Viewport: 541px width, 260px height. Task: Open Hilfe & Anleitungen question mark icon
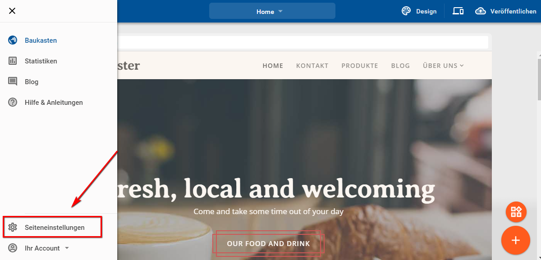point(13,102)
